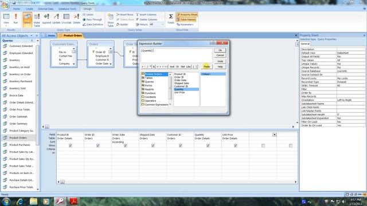367x206 pixels.
Task: Click into the expression text box
Action: [x=177, y=56]
